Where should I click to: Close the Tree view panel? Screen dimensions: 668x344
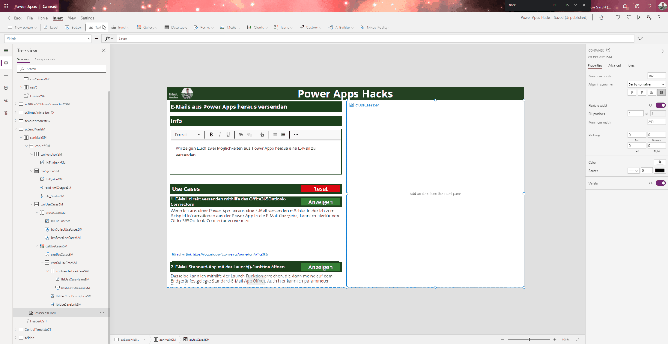click(104, 50)
